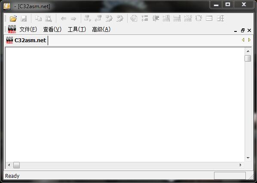257x183 pixels.
Task: Click the copy icon in toolbar
Action: pos(38,19)
